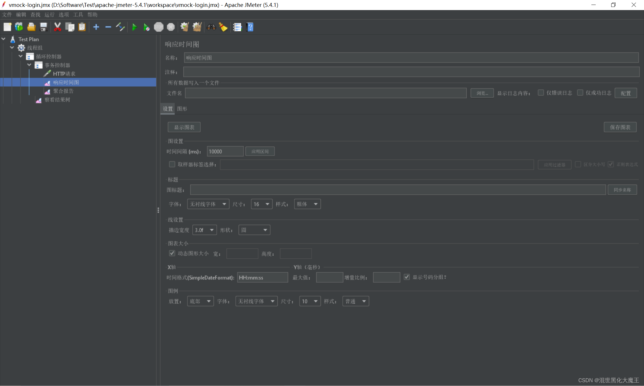The width and height of the screenshot is (644, 386).
Task: Open the 编辑 menu
Action: tap(21, 15)
